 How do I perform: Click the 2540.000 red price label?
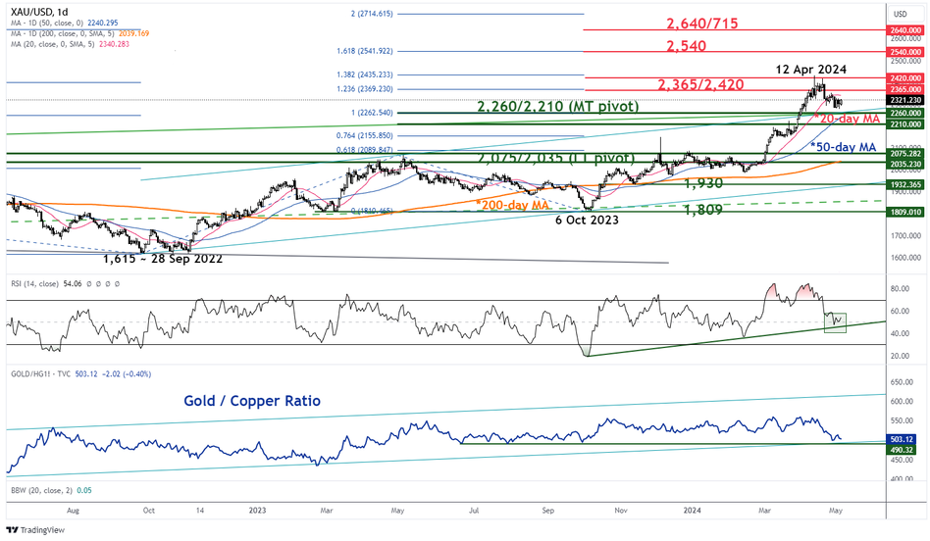click(904, 50)
